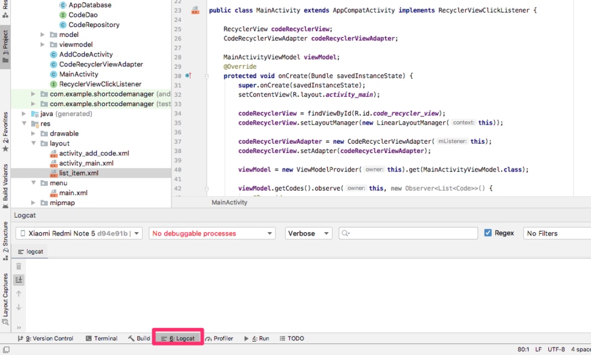Open the Xiaomi Redmi Note 5 device selector

click(x=80, y=233)
